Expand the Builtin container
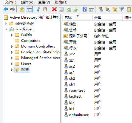 point(12,35)
